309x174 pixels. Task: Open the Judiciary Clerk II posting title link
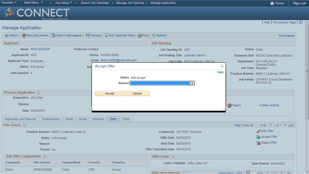[x=195, y=56]
